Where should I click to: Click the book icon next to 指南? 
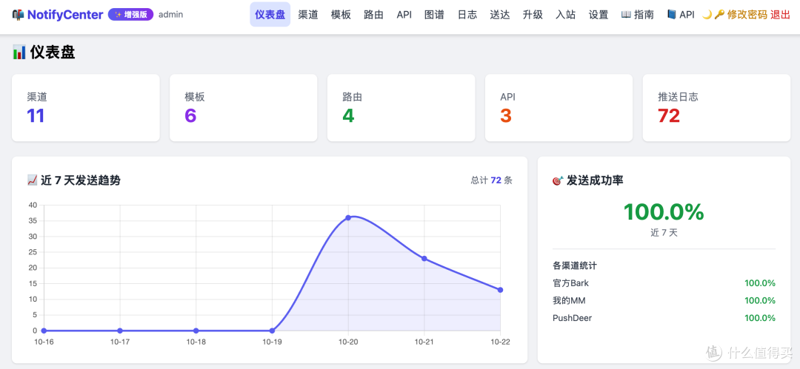[626, 15]
